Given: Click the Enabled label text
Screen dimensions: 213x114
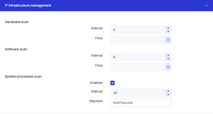Looking at the screenshot, I should point(96,83).
